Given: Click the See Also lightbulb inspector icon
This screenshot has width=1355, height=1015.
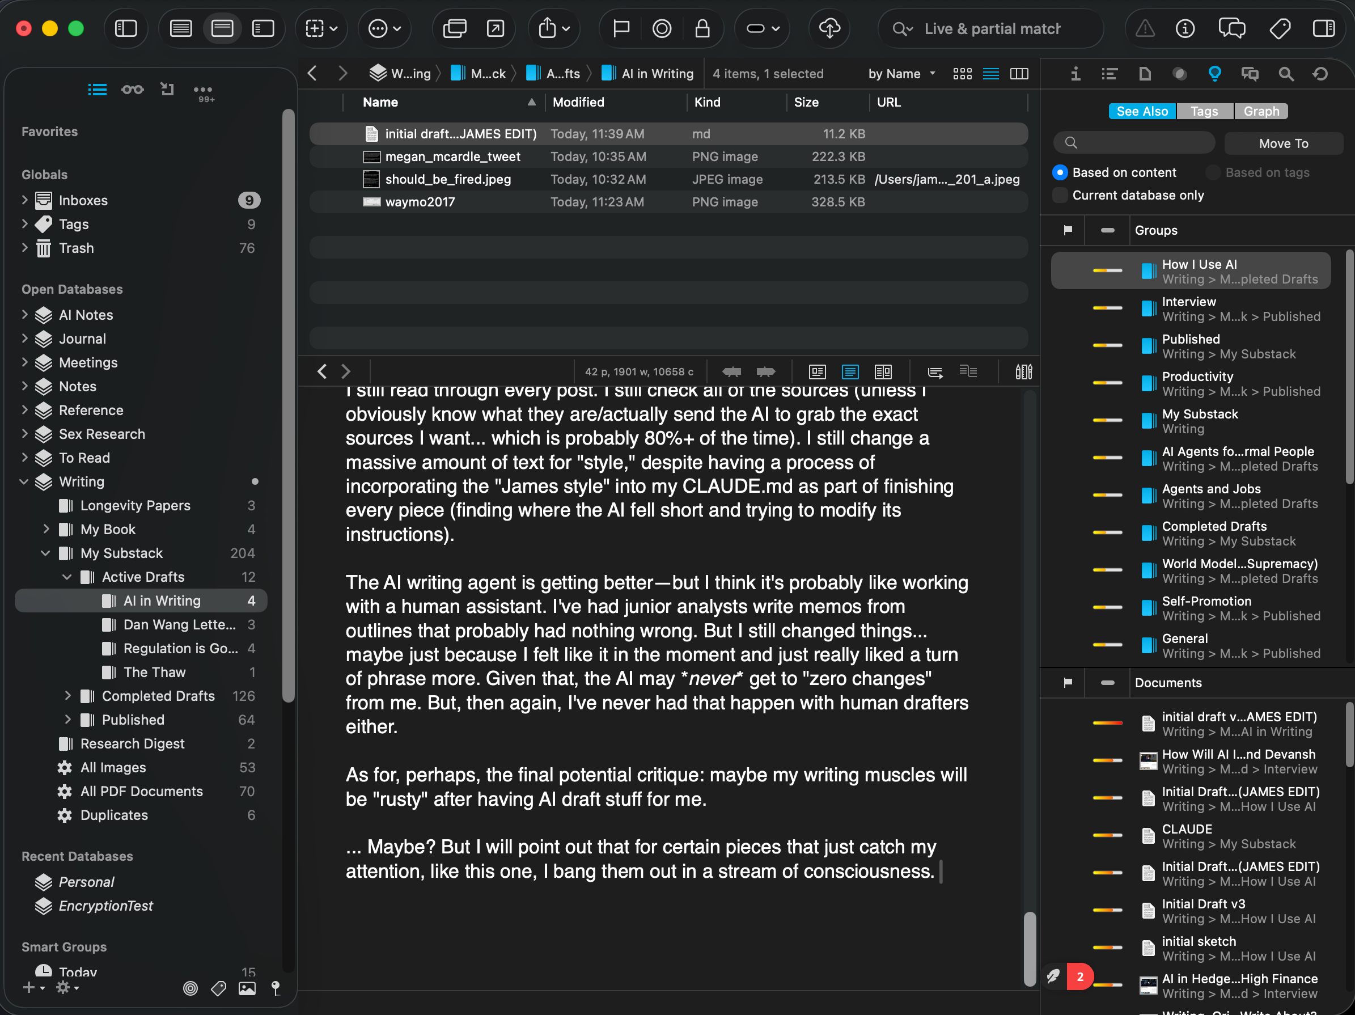Looking at the screenshot, I should [x=1214, y=74].
